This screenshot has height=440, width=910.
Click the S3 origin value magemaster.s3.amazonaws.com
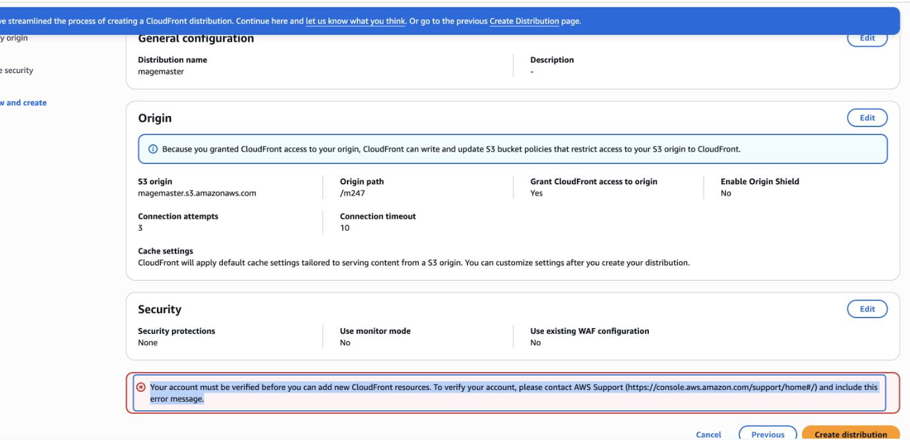click(197, 194)
